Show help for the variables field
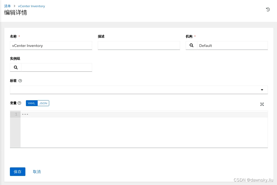 click(x=19, y=103)
